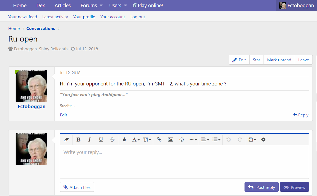Open the font family dropdown

click(136, 140)
